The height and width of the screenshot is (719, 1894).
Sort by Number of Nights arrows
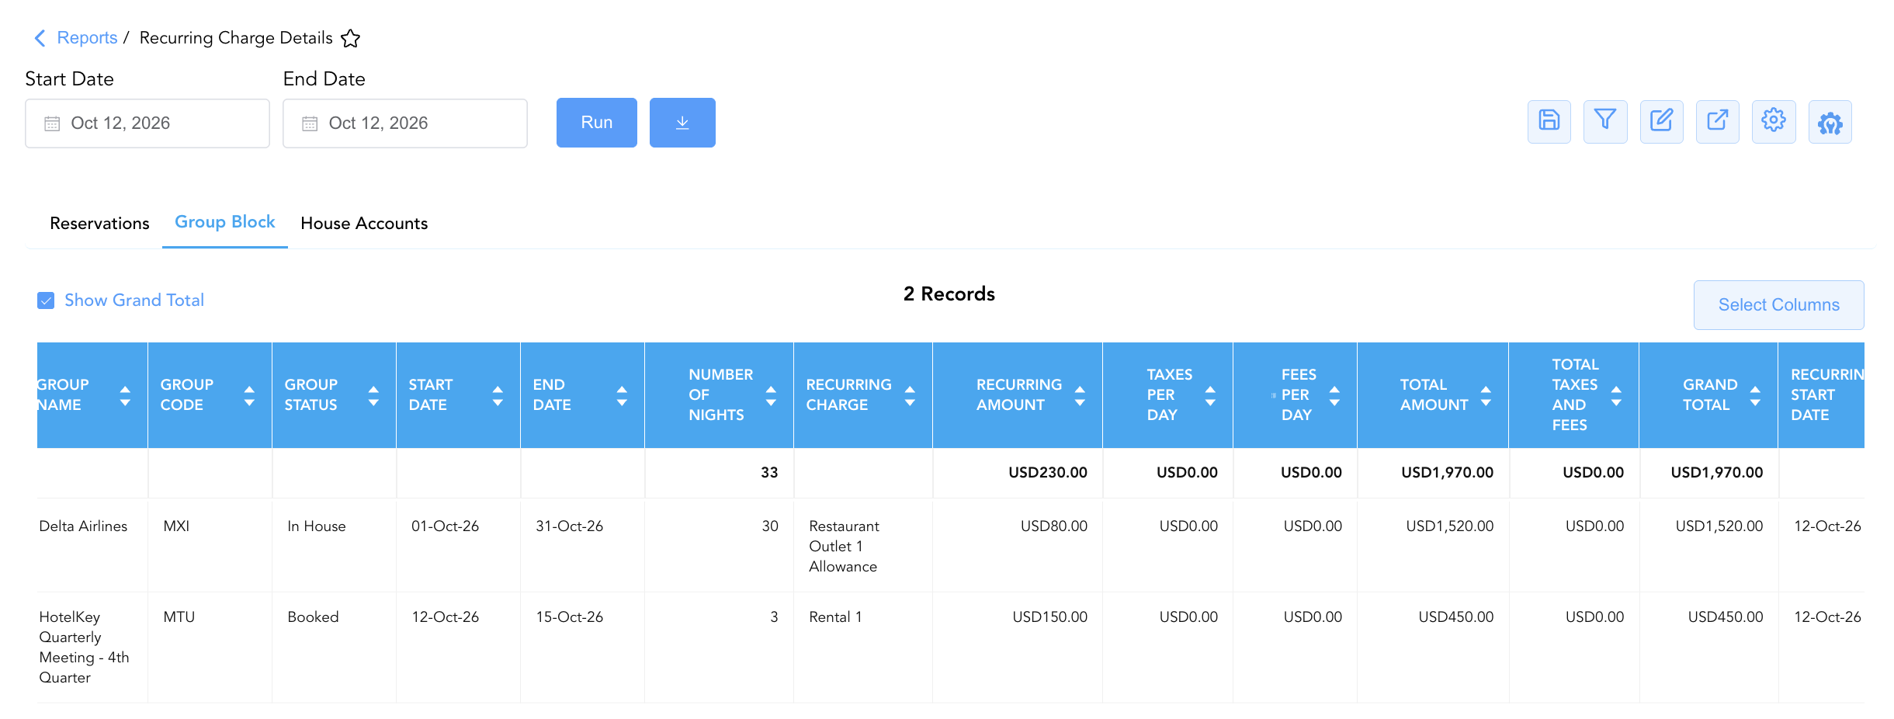(771, 395)
